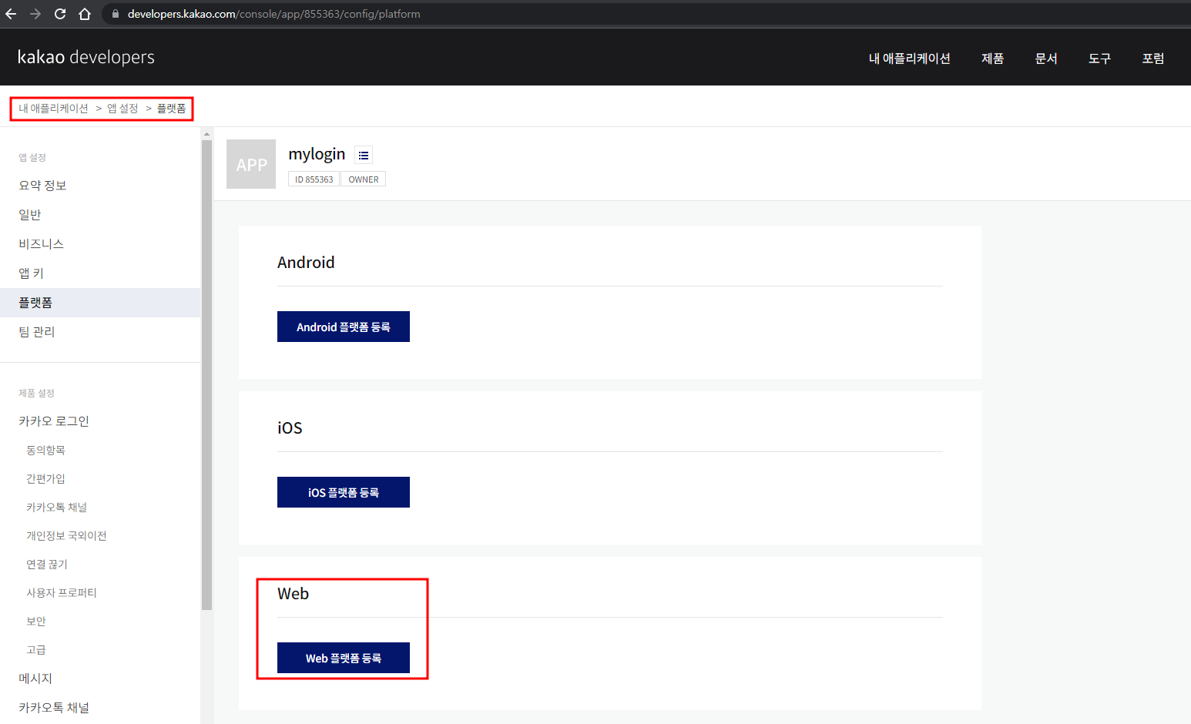Screen dimensions: 1191x724
Task: Select 앱 키 in sidebar
Action: pos(100,273)
